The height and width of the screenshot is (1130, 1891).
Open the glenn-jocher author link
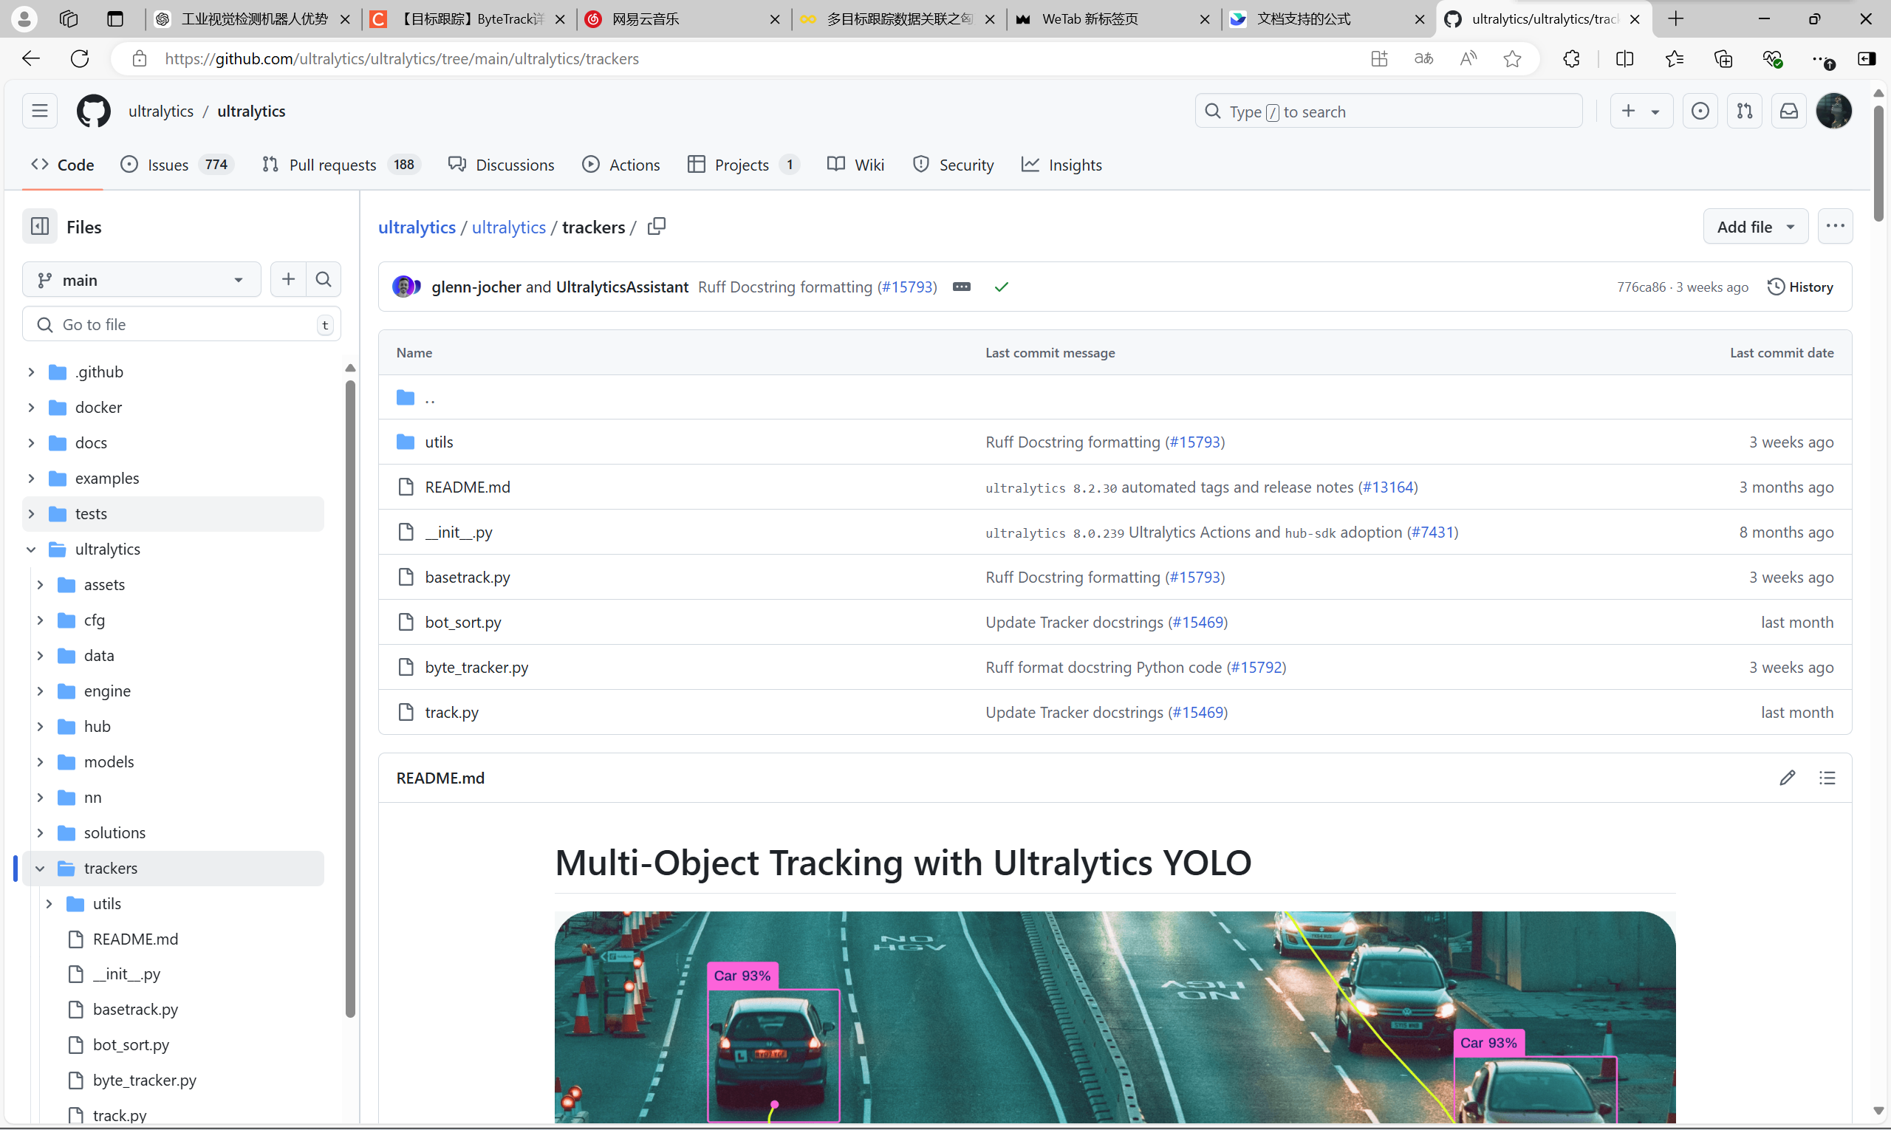coord(476,287)
